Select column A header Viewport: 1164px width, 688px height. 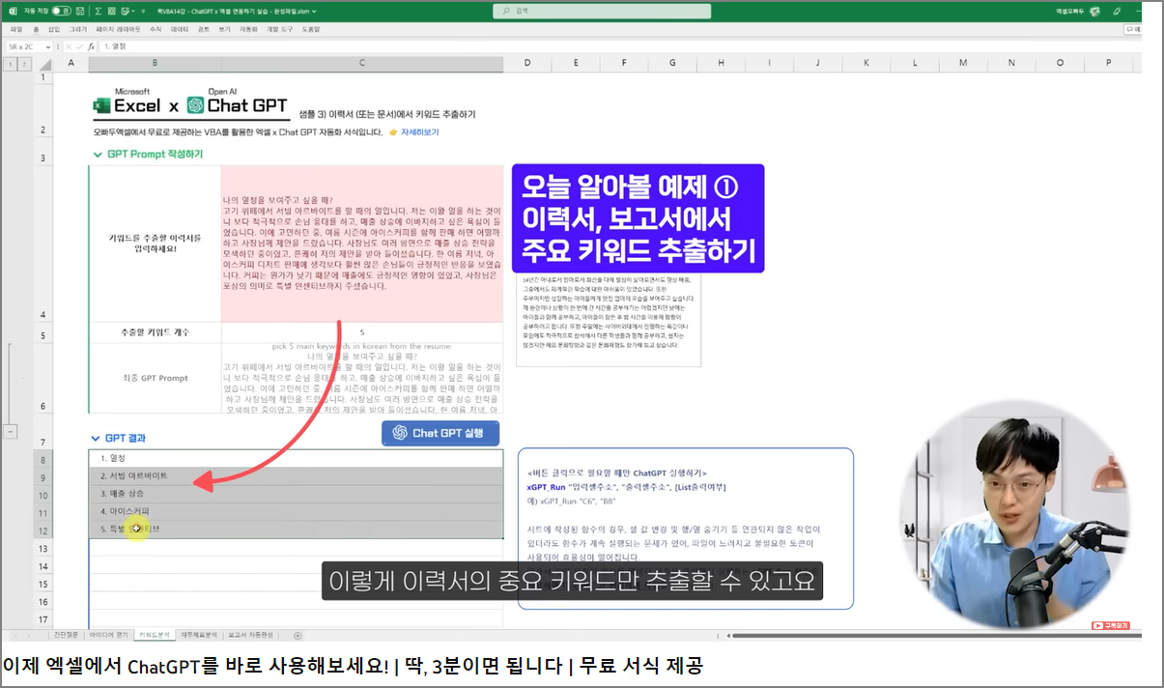pos(71,64)
